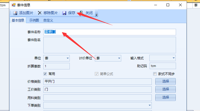Expand the 计价单位 dropdown list
Screen dimensions: 200x111
(x=119, y=58)
